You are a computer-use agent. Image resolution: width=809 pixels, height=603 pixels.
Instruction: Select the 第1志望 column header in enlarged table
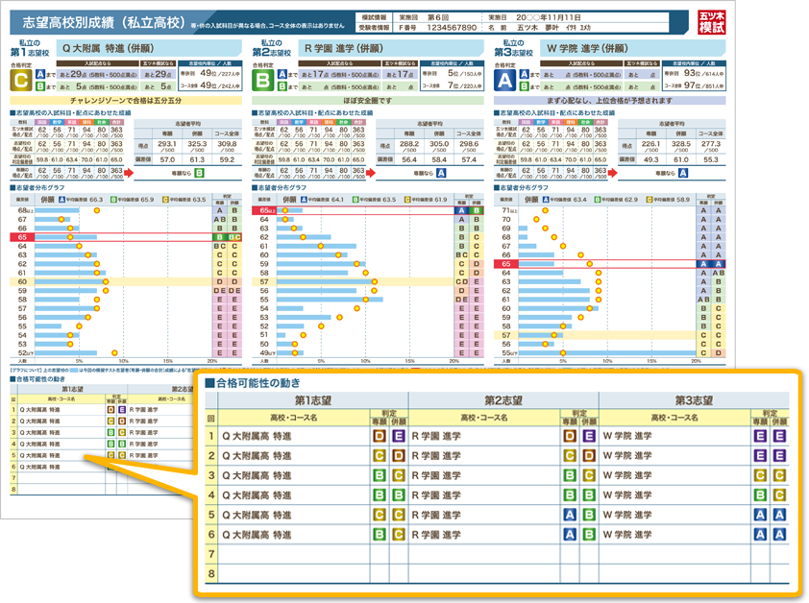tap(313, 399)
